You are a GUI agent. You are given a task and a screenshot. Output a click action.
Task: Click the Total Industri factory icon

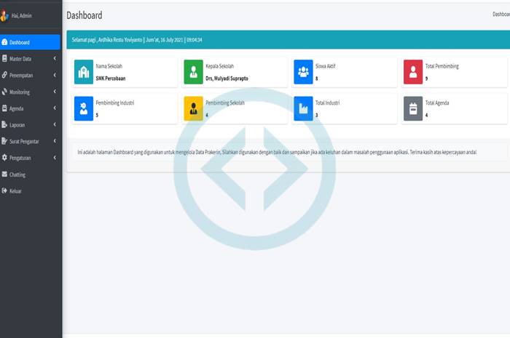point(303,108)
